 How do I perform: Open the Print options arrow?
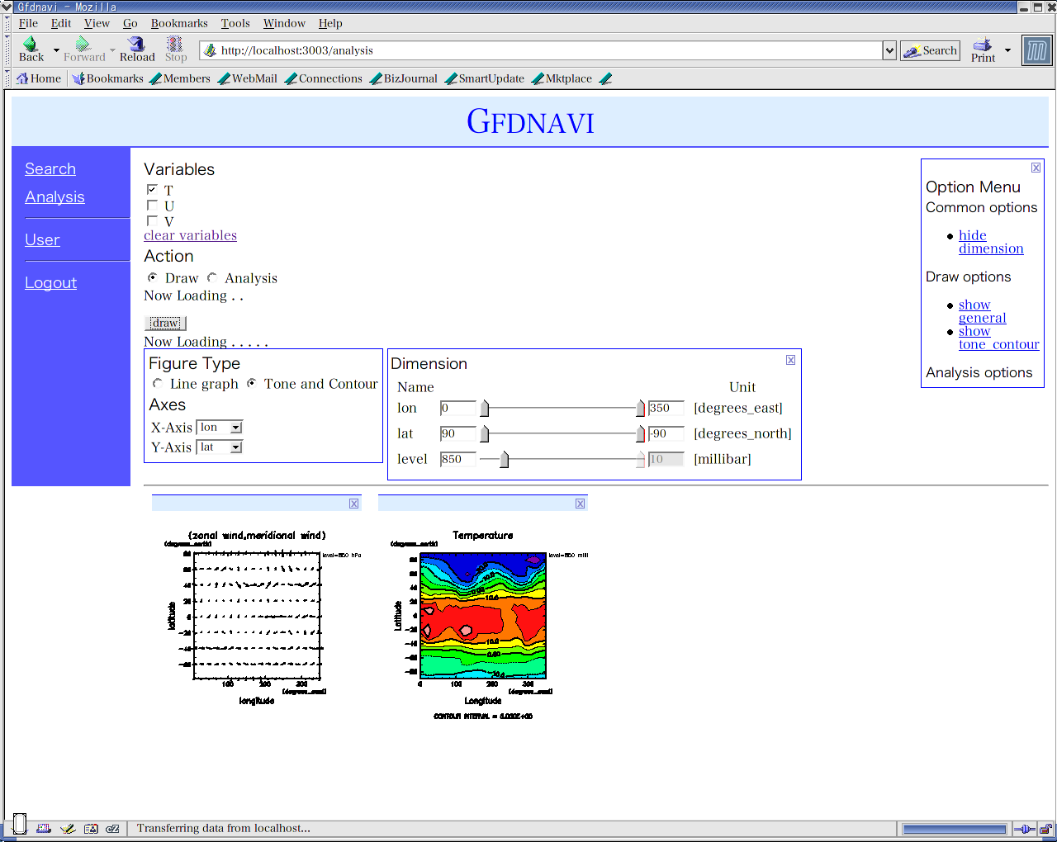click(1007, 50)
